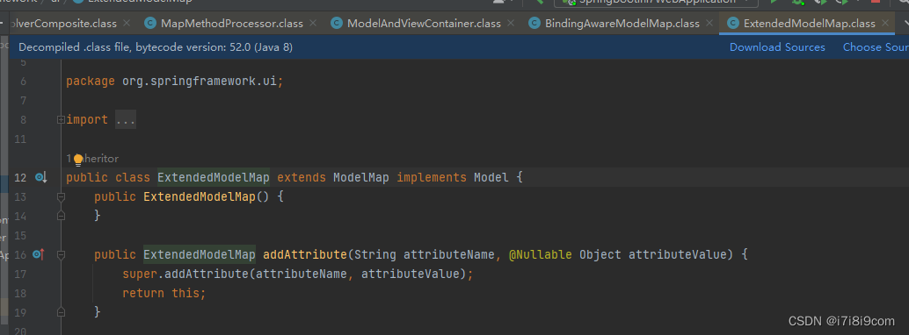
Task: Click the folded '...' placeholder after import
Action: pyautogui.click(x=126, y=120)
